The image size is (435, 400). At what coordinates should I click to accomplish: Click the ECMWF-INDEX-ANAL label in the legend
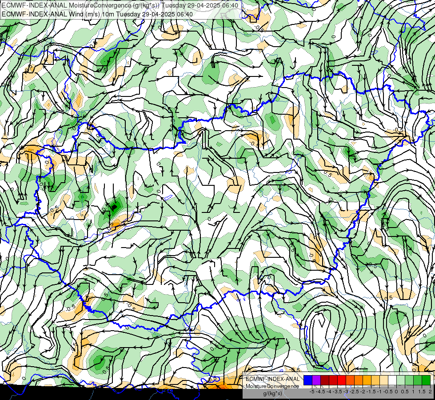(x=273, y=379)
